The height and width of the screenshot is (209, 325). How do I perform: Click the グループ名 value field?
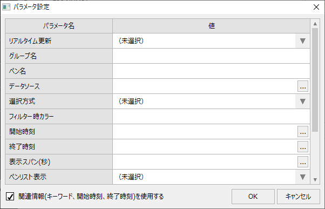click(211, 56)
